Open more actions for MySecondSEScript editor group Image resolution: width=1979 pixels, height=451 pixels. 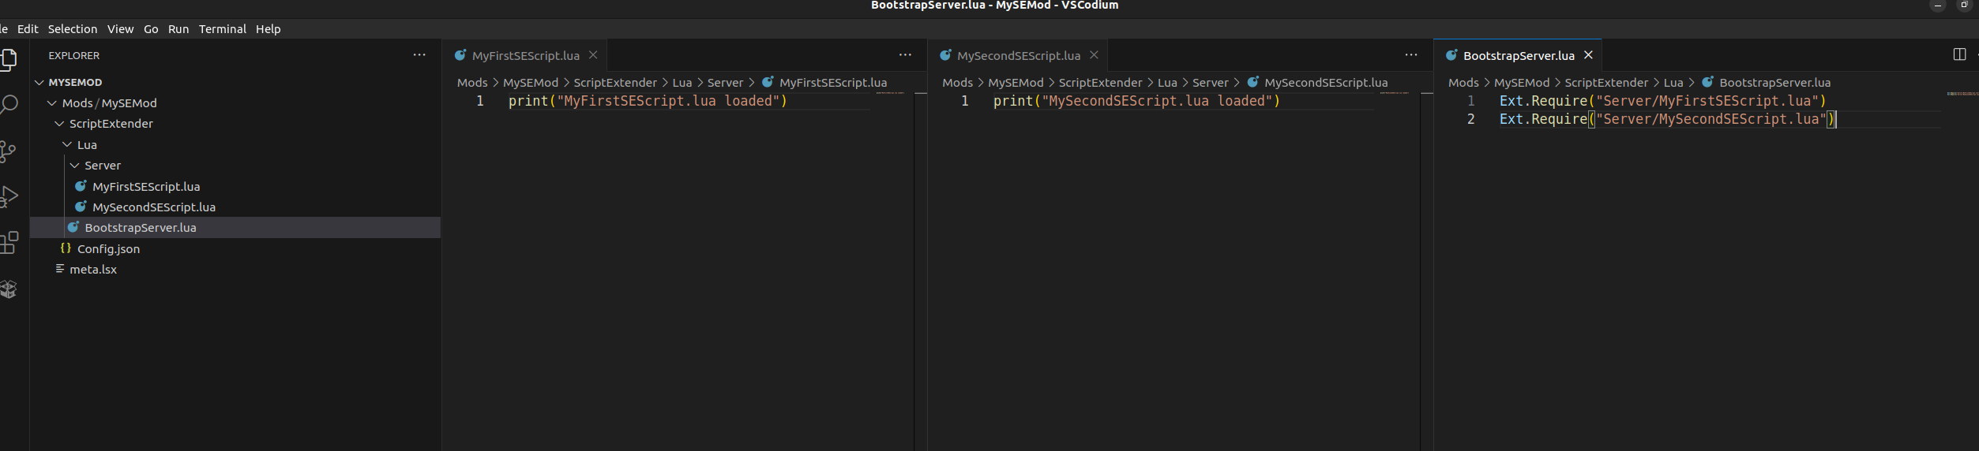point(1410,55)
